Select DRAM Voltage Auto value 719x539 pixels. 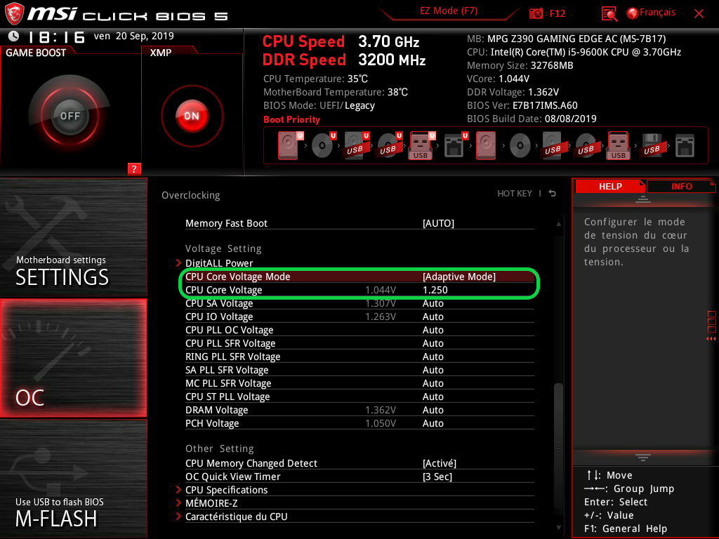(433, 410)
